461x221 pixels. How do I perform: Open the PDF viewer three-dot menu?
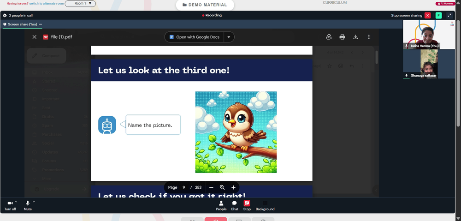(369, 37)
